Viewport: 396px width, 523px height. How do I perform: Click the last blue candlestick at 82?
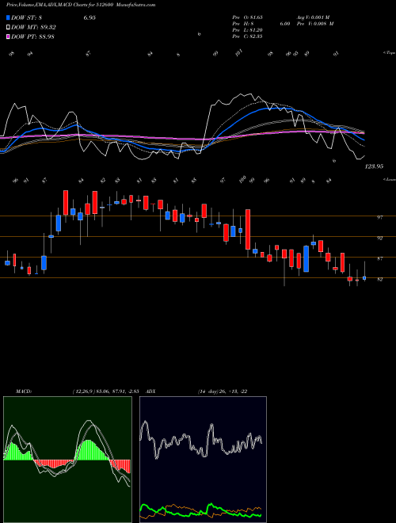coord(364,278)
